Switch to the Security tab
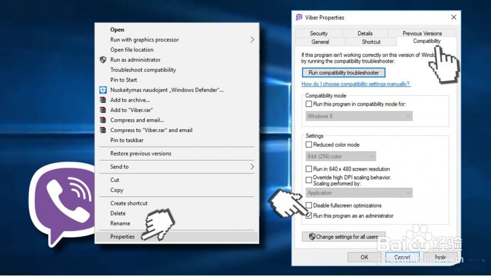Viewport: 491px width, 276px height. coord(319,33)
